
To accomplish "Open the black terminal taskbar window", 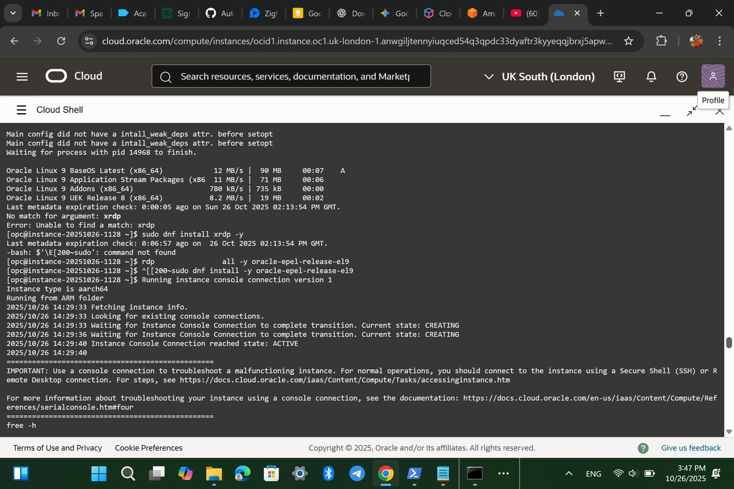I will click(x=475, y=473).
